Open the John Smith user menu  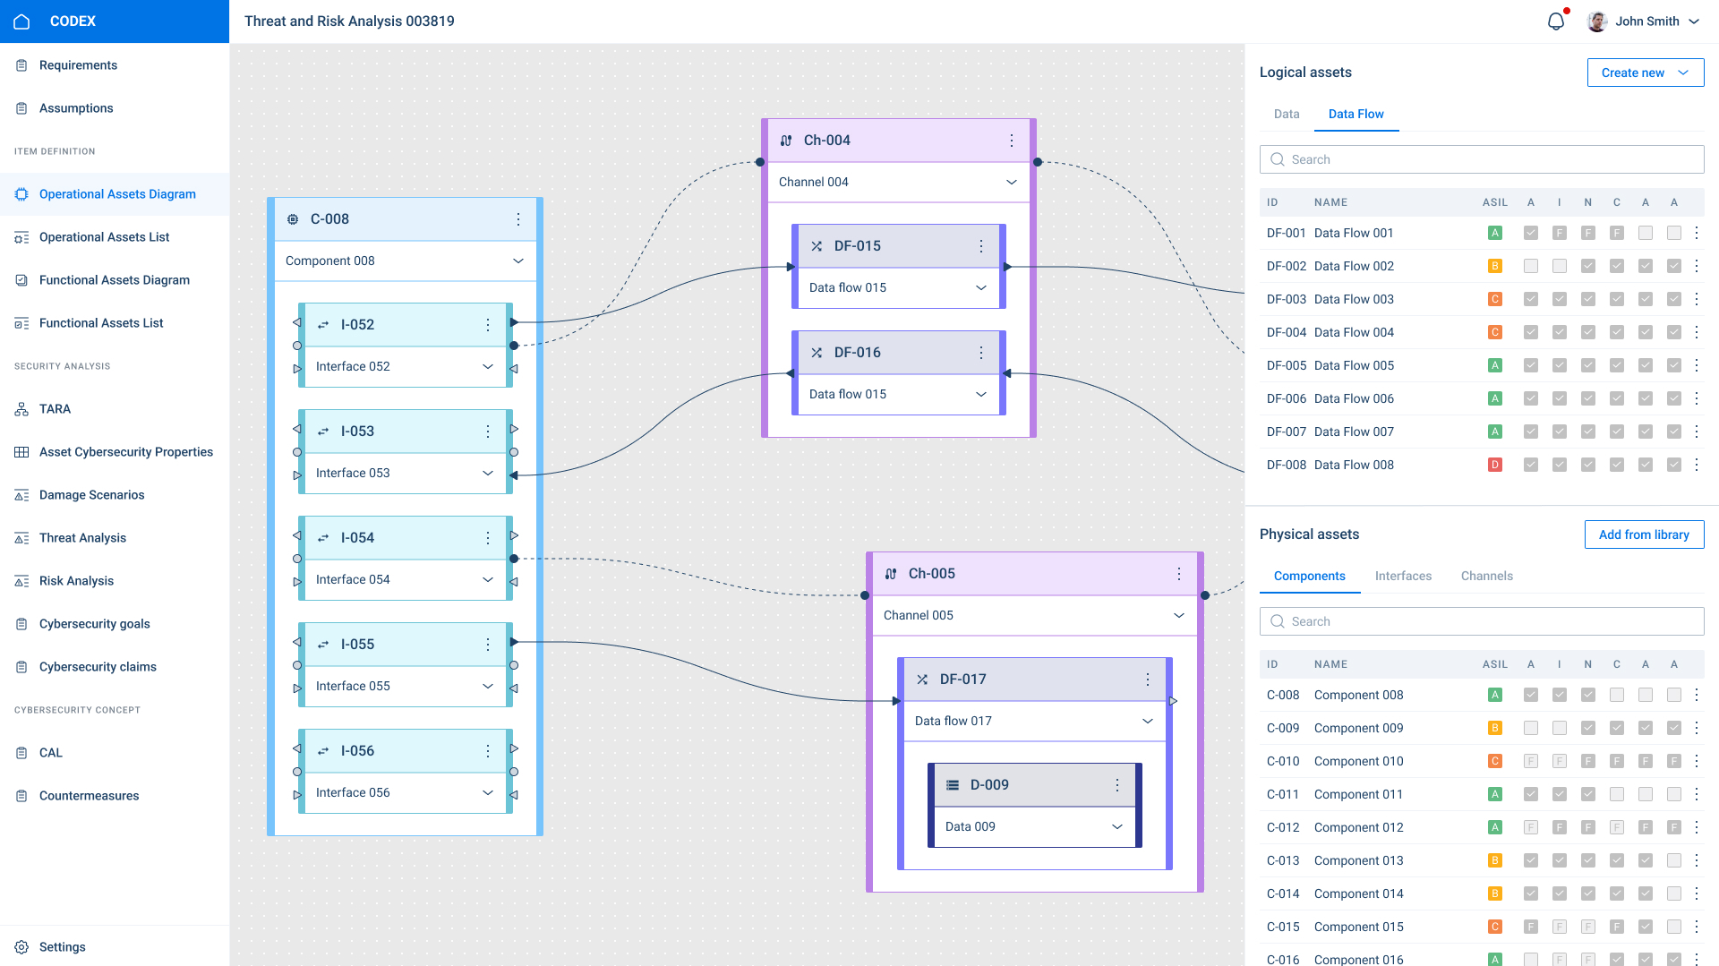(1644, 21)
